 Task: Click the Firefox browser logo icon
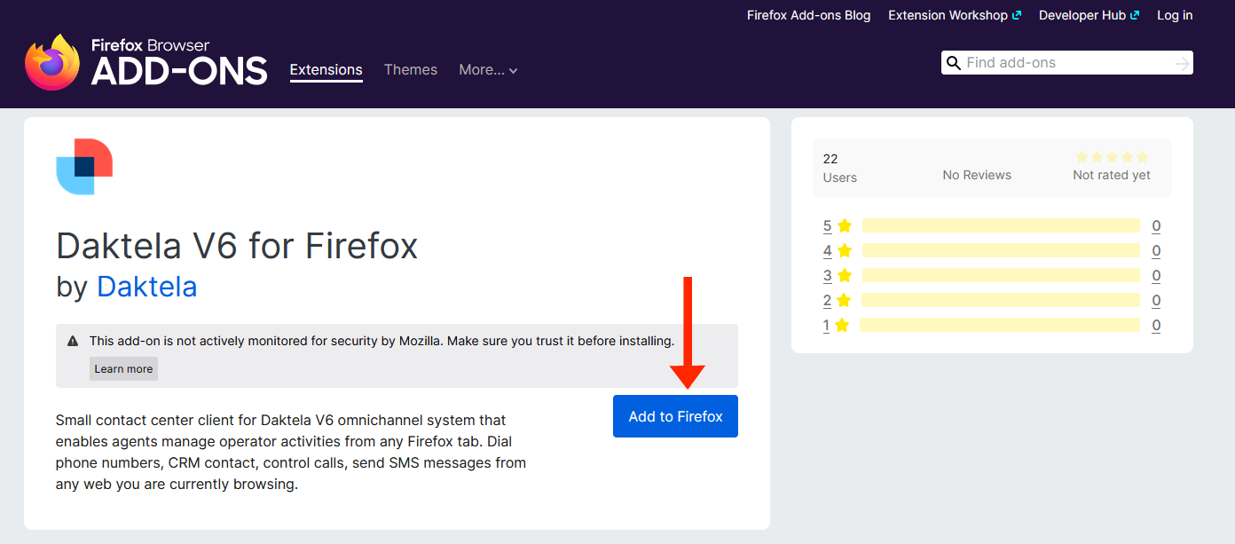(x=53, y=63)
